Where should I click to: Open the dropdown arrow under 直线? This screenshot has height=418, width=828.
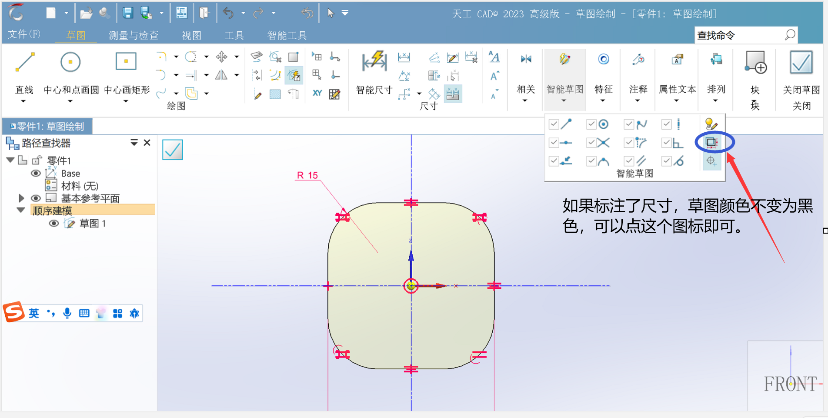(23, 101)
